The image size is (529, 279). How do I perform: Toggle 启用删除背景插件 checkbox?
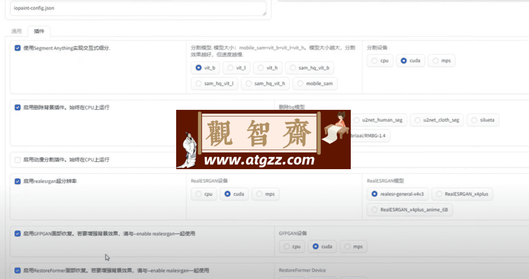[x=18, y=107]
